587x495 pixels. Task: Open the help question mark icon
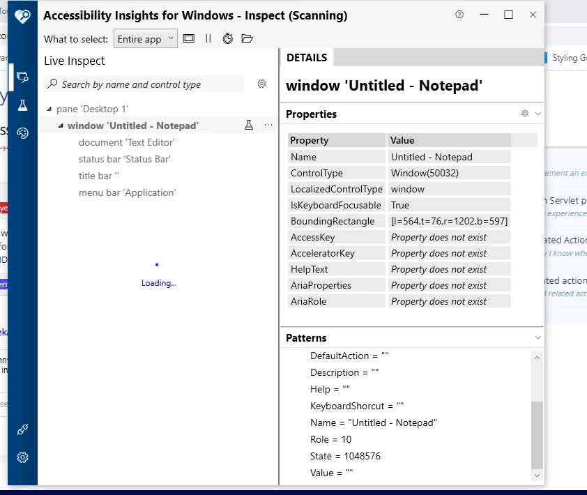tap(459, 15)
